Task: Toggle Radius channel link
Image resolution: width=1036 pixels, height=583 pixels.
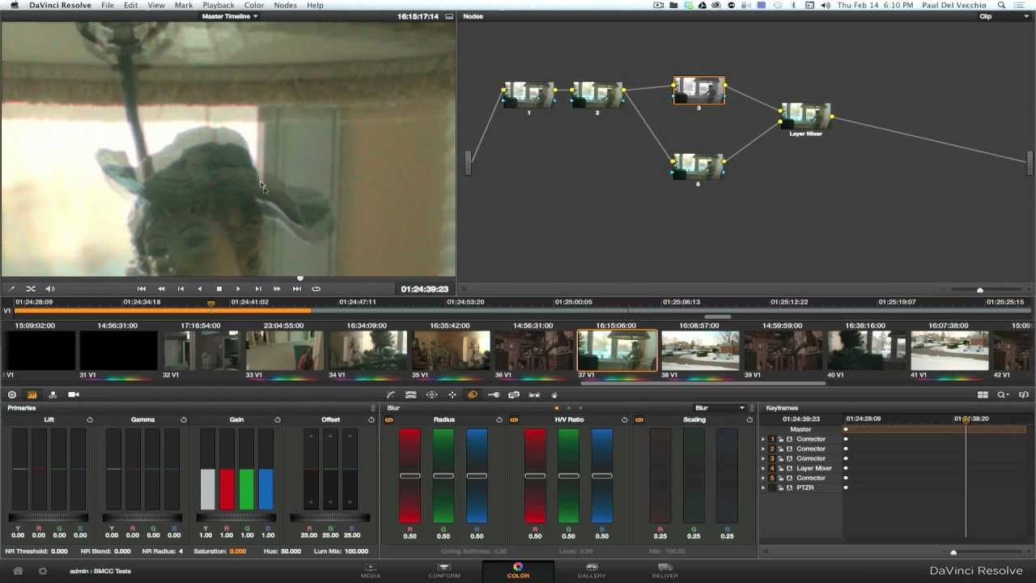Action: [389, 419]
